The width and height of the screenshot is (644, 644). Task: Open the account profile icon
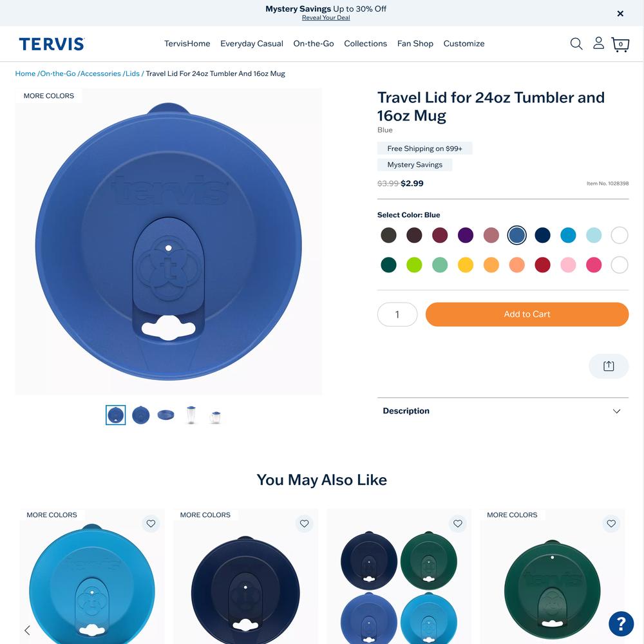(x=598, y=43)
